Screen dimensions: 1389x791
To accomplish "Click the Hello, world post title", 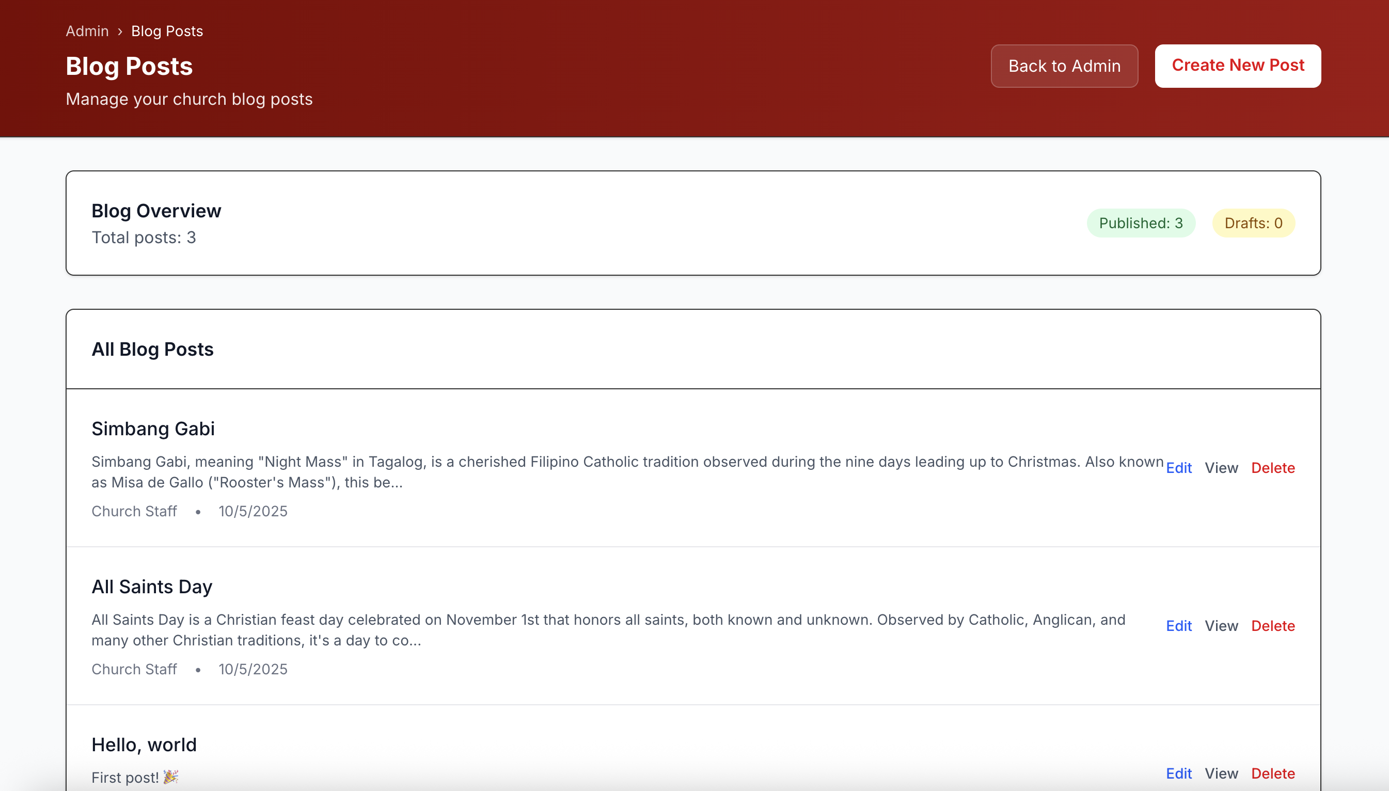I will [144, 745].
